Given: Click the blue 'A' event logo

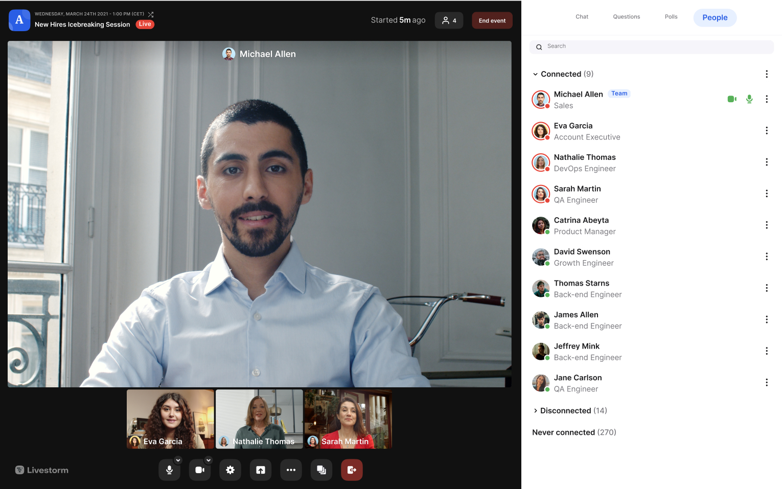Looking at the screenshot, I should (x=19, y=20).
